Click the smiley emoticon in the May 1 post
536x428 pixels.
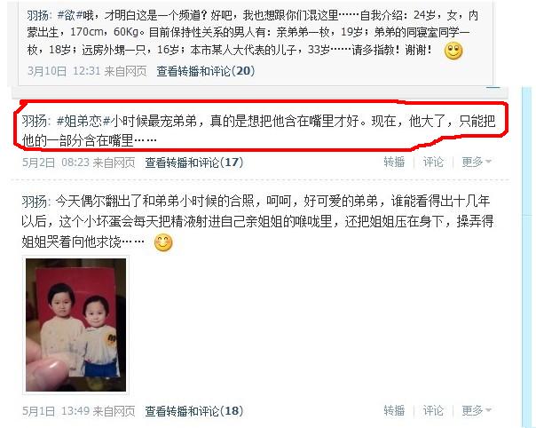point(163,242)
